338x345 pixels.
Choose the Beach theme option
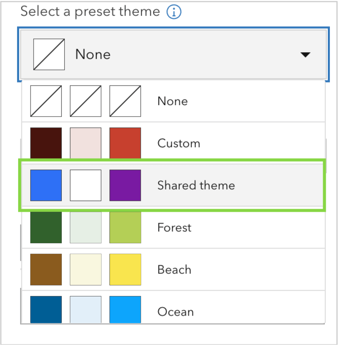174,269
